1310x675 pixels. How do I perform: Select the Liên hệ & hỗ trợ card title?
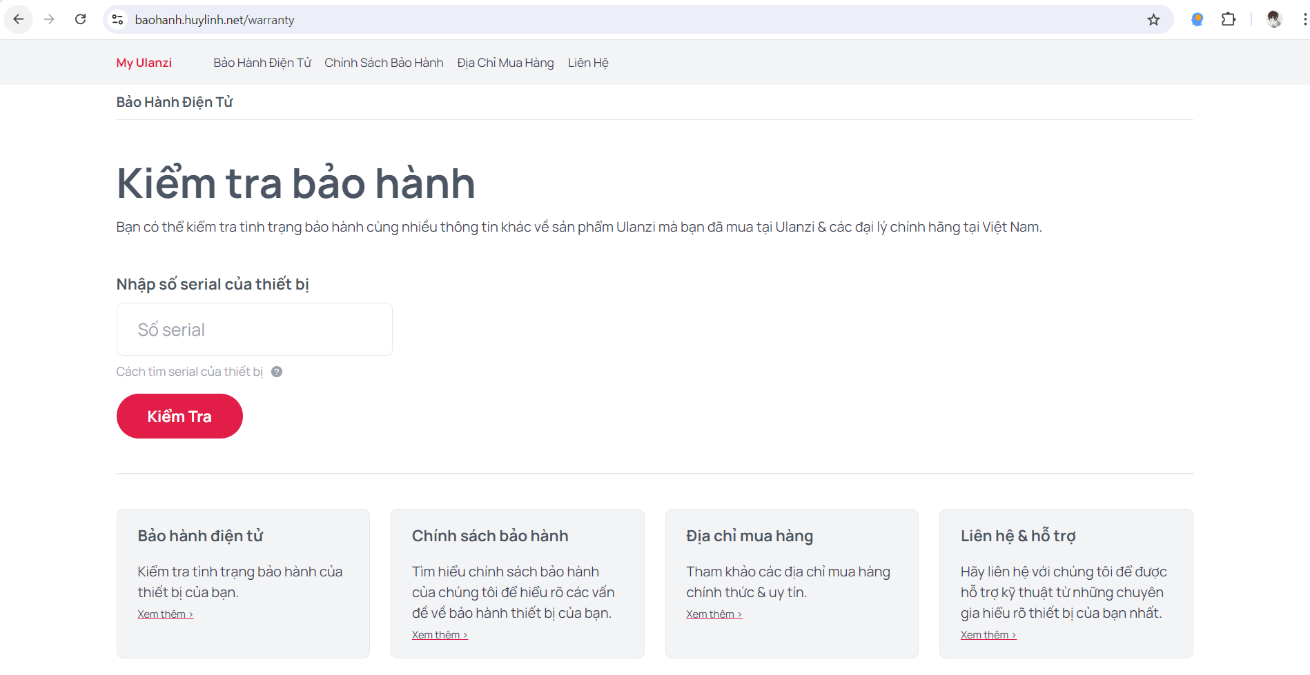tap(1018, 536)
